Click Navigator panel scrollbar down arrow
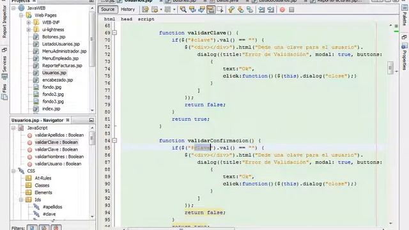 pyautogui.click(x=92, y=217)
